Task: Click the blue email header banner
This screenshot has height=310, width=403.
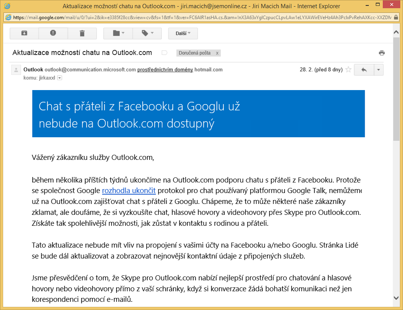Action: pos(198,114)
